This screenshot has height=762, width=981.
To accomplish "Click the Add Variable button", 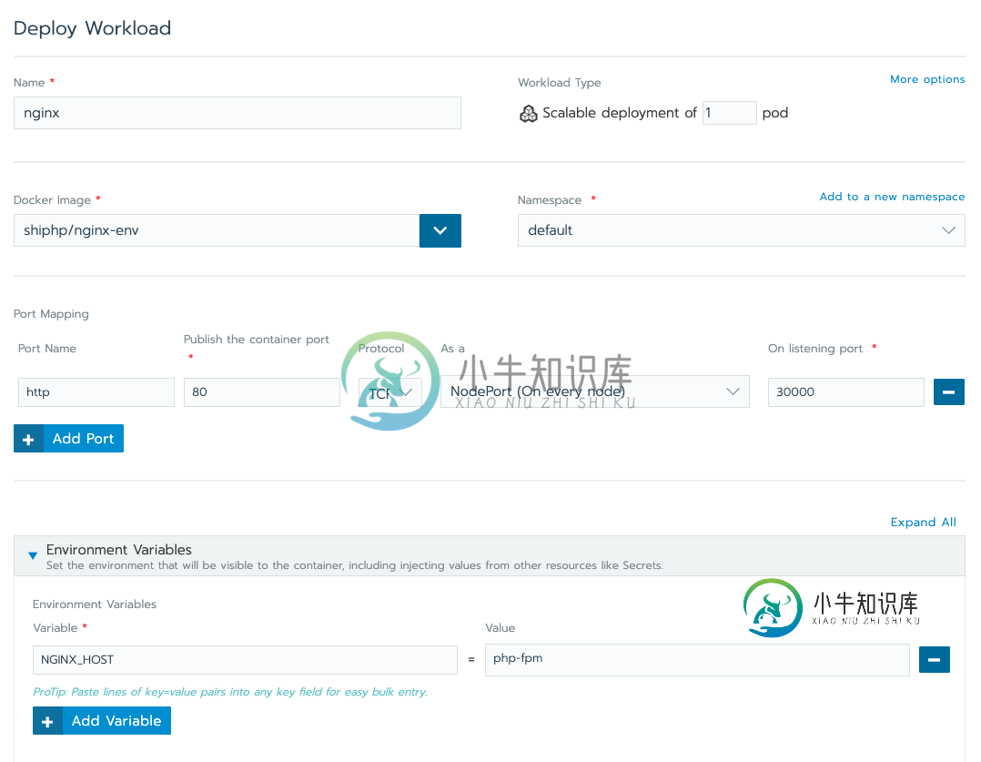I will [x=102, y=721].
